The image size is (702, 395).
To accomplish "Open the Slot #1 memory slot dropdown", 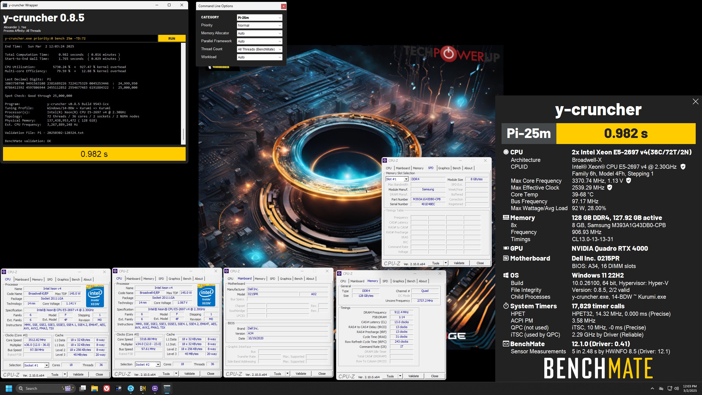I will point(397,179).
